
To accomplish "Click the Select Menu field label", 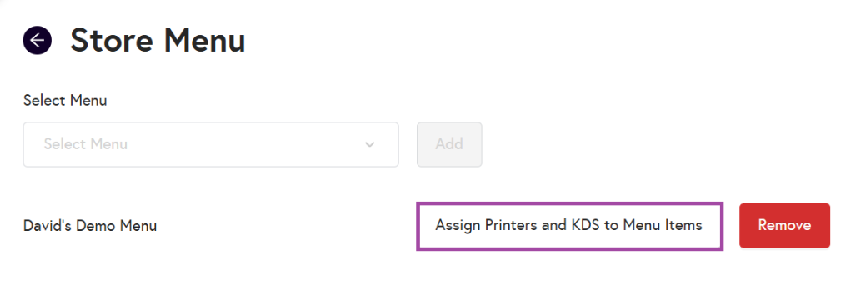I will [65, 100].
